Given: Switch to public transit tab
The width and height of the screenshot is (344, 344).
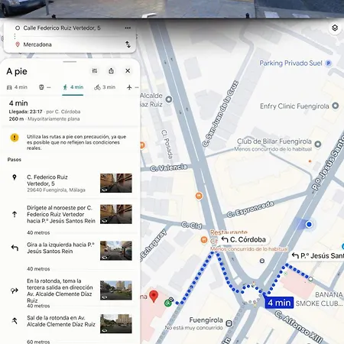Looking at the screenshot, I should (x=44, y=87).
